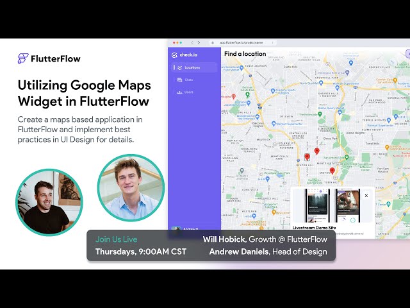Image resolution: width=410 pixels, height=308 pixels.
Task: Click the "Castle Hills" map label
Action: 290,67
